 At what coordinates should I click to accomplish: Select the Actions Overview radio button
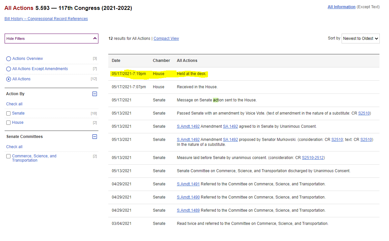click(x=9, y=59)
